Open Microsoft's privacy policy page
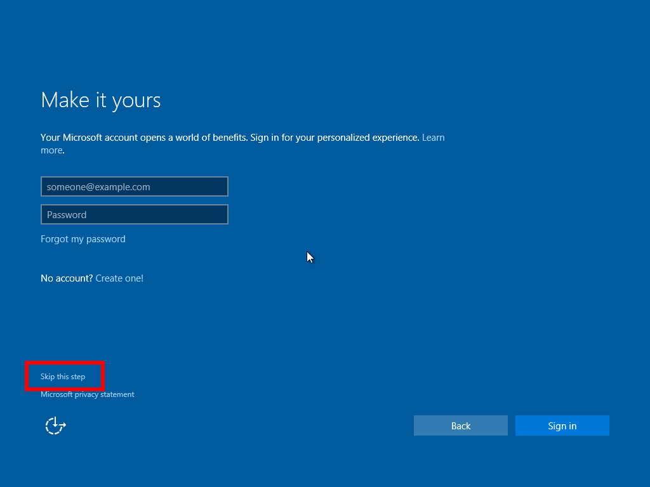Screen dimensions: 650x487 [x=87, y=394]
